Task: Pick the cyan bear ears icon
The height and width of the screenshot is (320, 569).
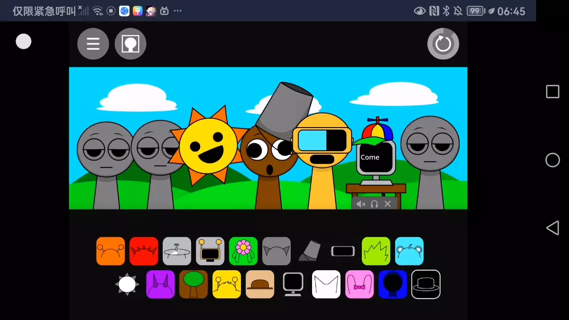Action: 409,251
